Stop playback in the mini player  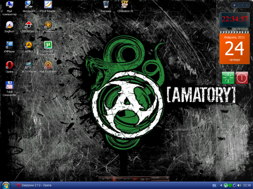(x=103, y=179)
